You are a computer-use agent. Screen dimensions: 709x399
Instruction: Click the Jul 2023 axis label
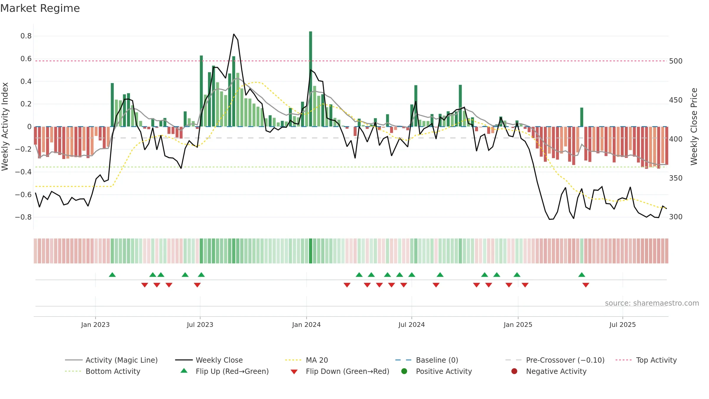200,325
